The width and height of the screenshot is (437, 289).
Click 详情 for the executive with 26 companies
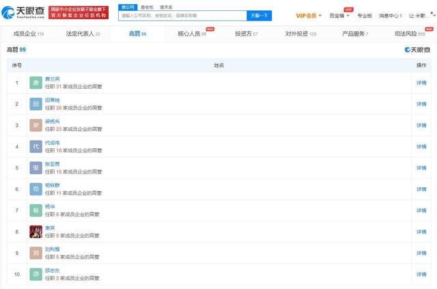(421, 104)
